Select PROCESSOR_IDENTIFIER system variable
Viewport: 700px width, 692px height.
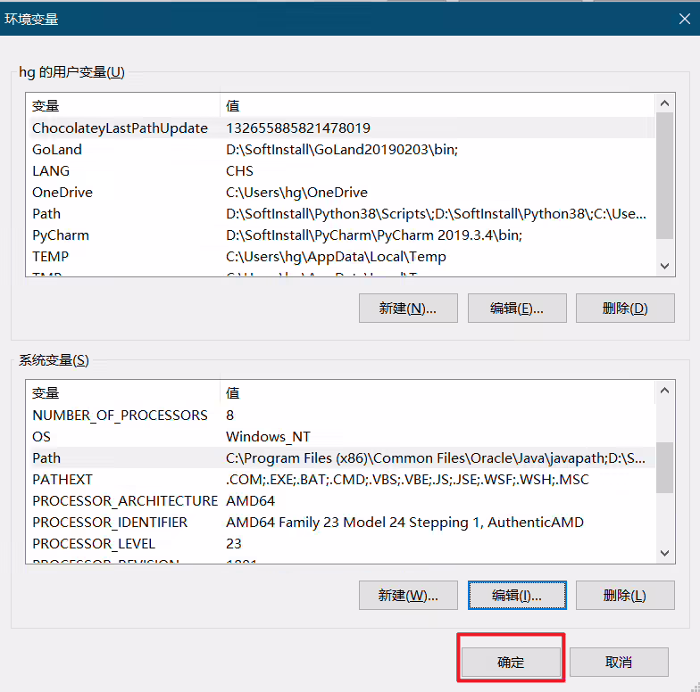(341, 523)
